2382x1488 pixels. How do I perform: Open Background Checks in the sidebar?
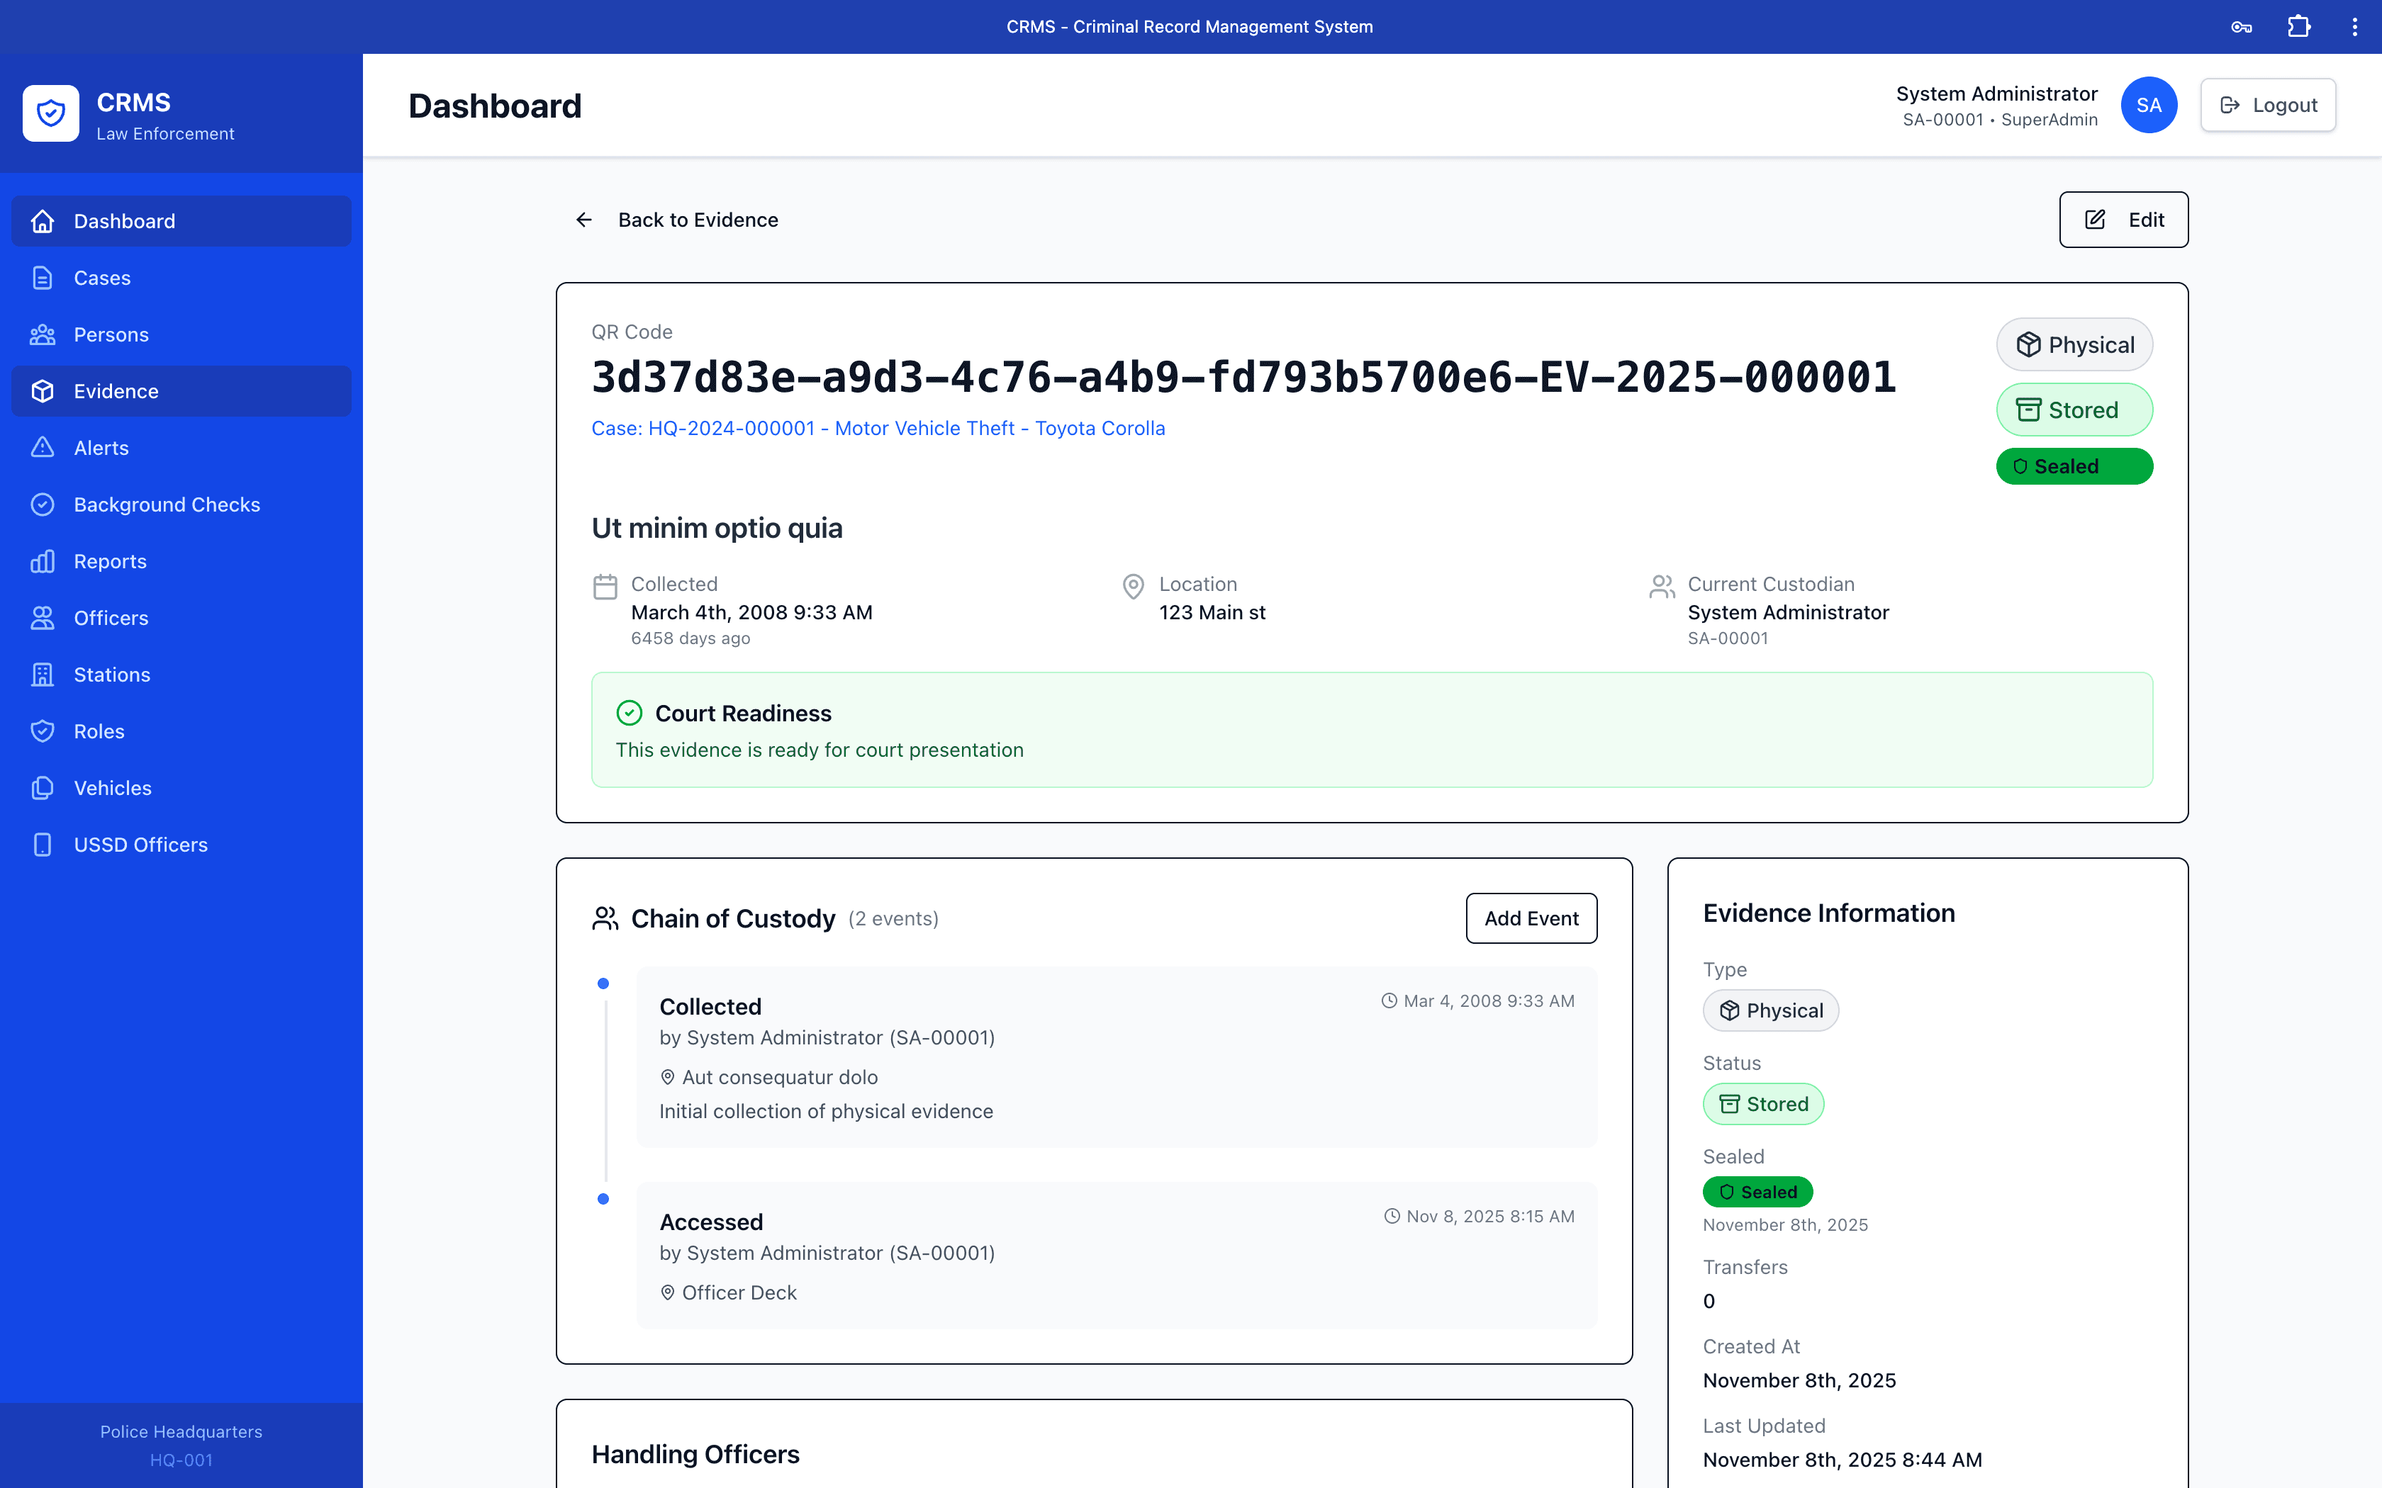click(181, 505)
